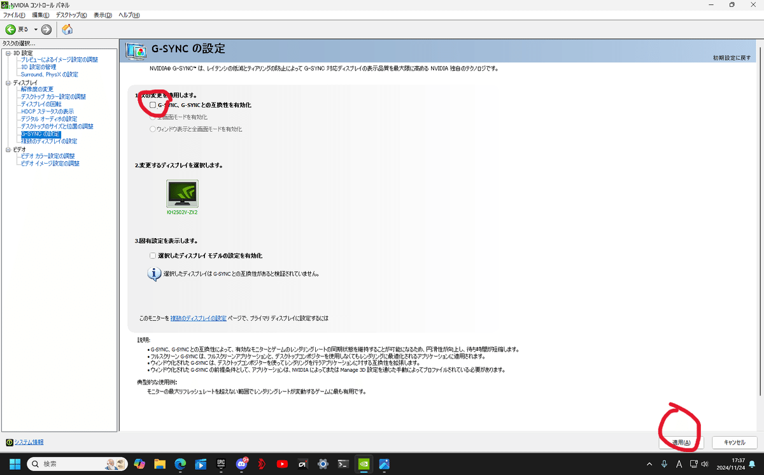Click the display/network tray icon
The width and height of the screenshot is (764, 475).
click(x=695, y=464)
